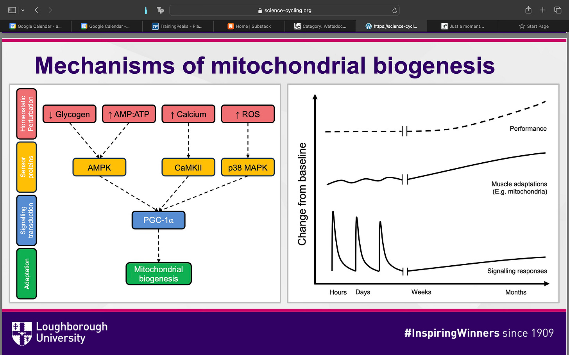
Task: Click the yellow CaMKII box
Action: click(188, 167)
